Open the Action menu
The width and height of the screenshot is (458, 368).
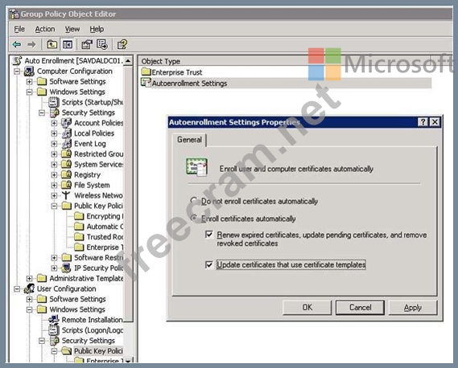[x=45, y=29]
